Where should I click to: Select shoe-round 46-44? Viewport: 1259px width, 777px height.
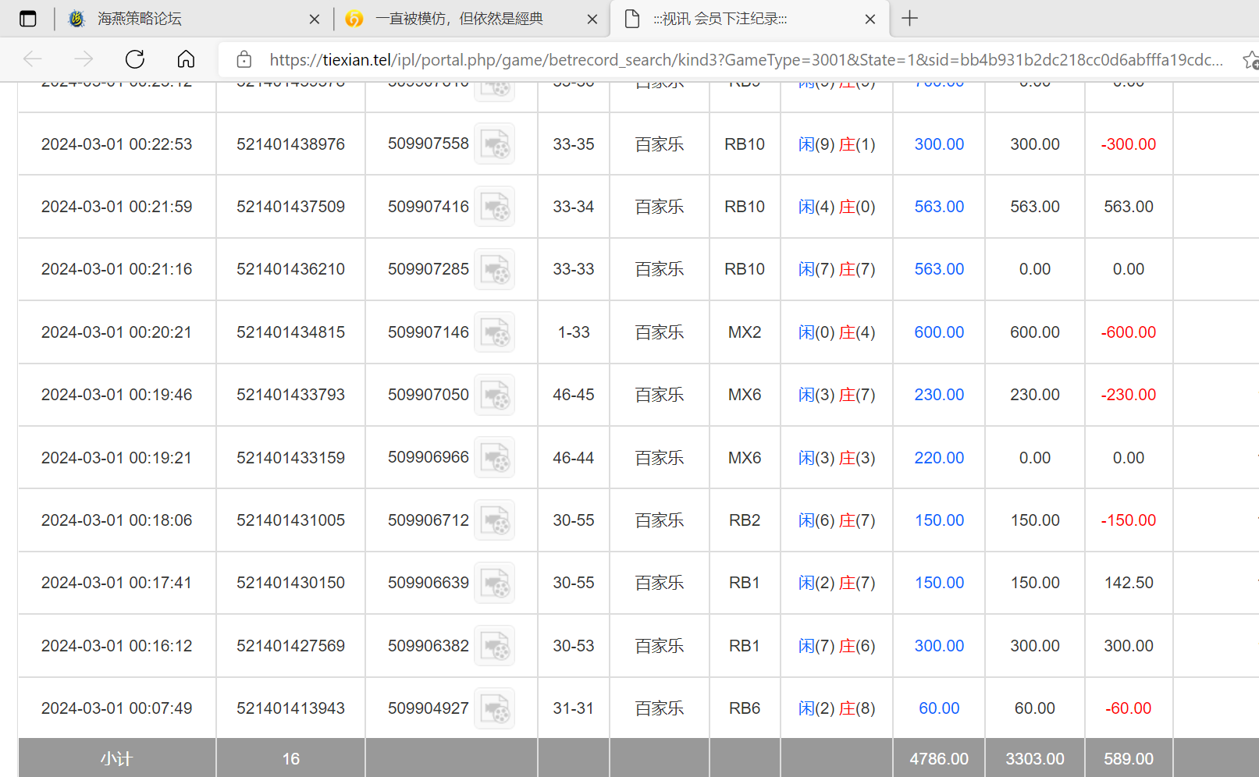pos(574,458)
